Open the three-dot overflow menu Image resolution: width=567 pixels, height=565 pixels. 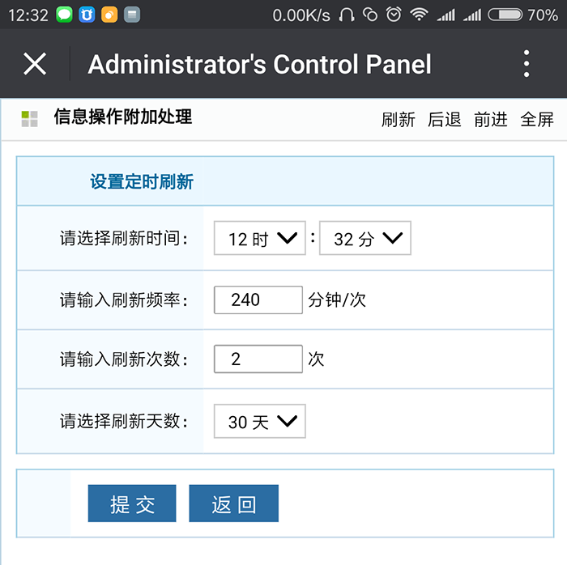coord(526,64)
